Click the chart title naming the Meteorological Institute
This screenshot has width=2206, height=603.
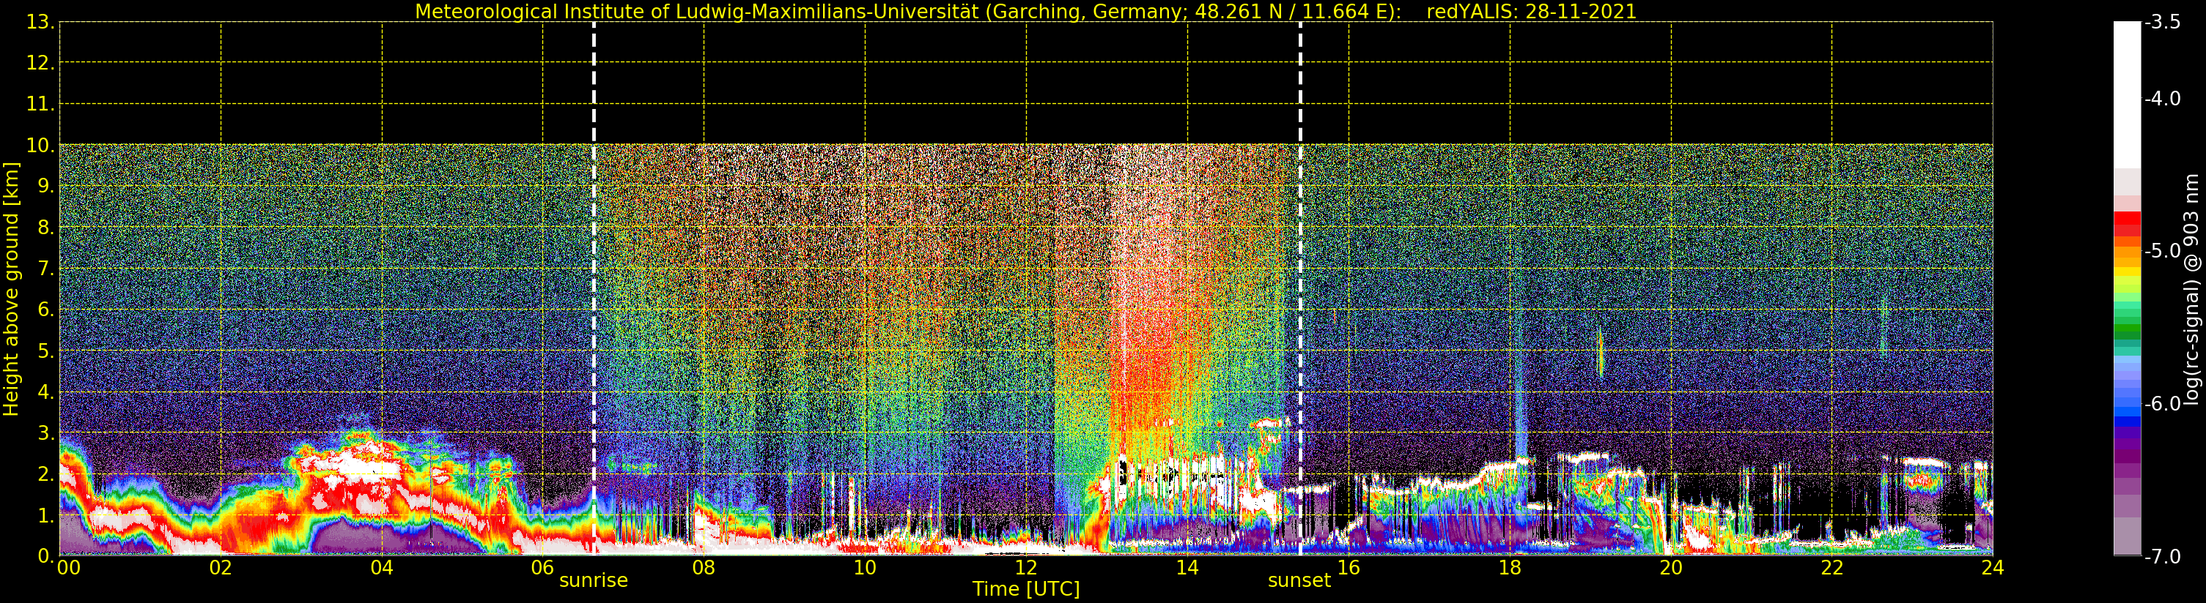(x=1026, y=12)
